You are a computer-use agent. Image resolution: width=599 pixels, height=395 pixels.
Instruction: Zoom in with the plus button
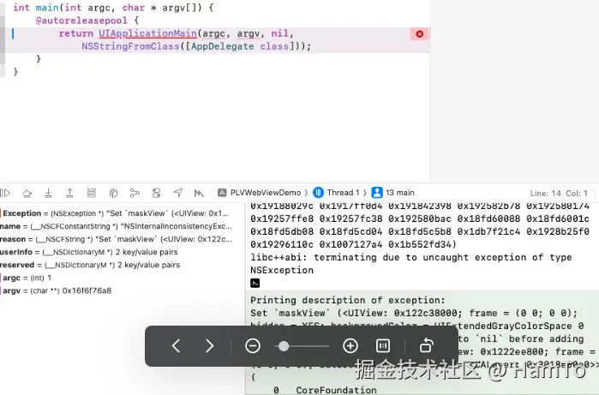[350, 345]
